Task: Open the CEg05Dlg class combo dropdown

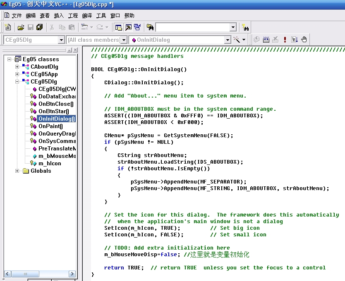Action: point(61,40)
